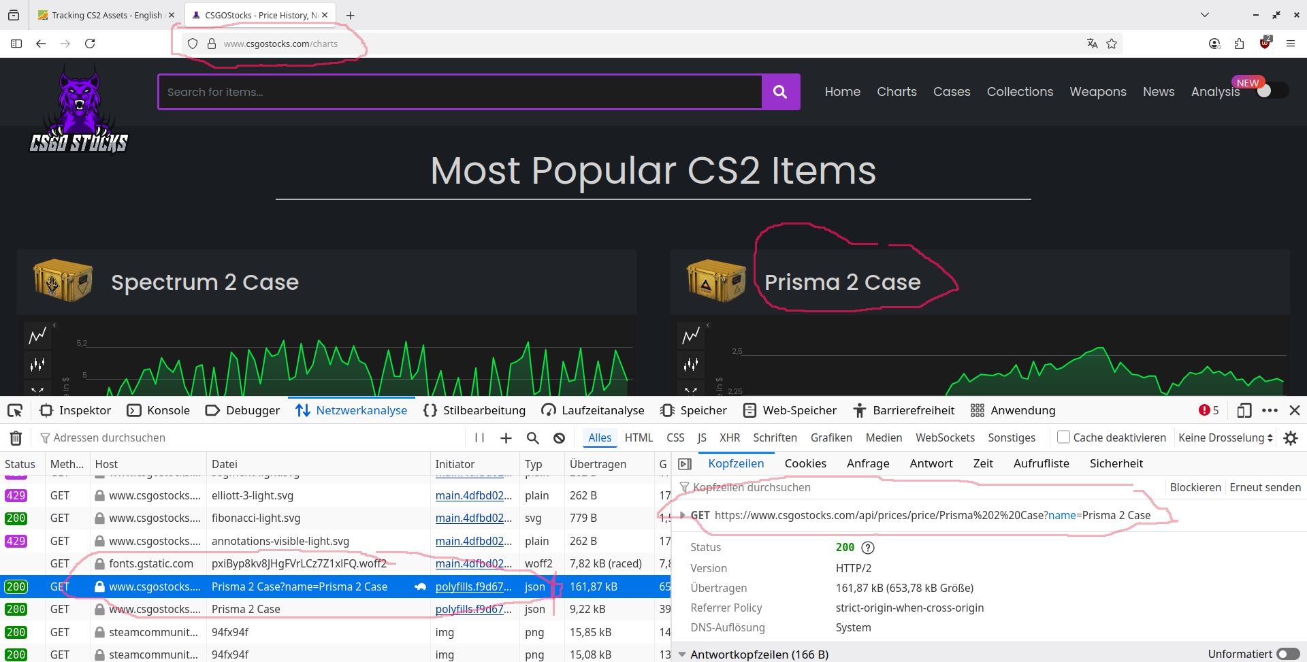Toggle the Unformatiert switch
Screen dimensions: 1307x662
[1289, 654]
